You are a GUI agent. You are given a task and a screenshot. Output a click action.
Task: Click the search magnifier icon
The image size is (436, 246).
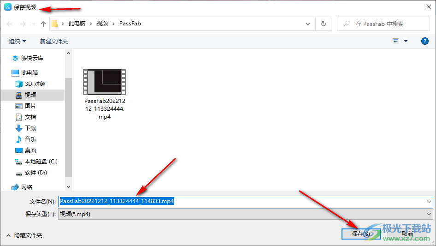tap(347, 24)
